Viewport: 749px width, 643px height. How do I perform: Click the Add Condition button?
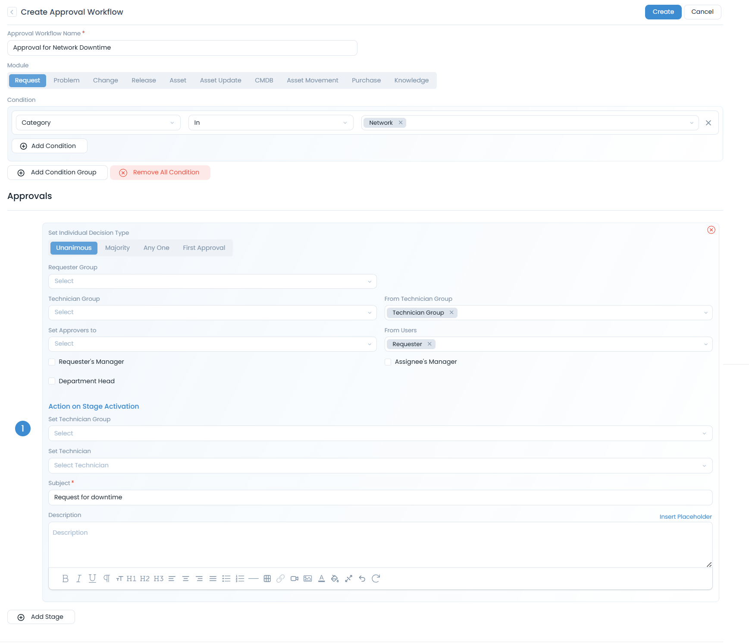click(x=49, y=146)
